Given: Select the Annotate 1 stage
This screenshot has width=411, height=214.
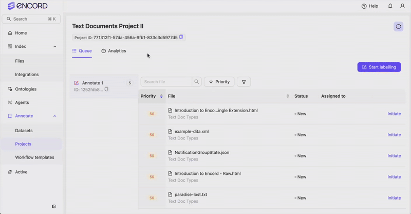Looking at the screenshot, I should click(x=104, y=86).
